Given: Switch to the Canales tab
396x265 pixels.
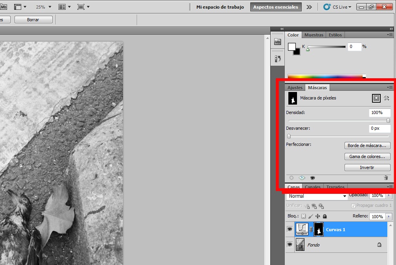Looking at the screenshot, I should pyautogui.click(x=313, y=187).
